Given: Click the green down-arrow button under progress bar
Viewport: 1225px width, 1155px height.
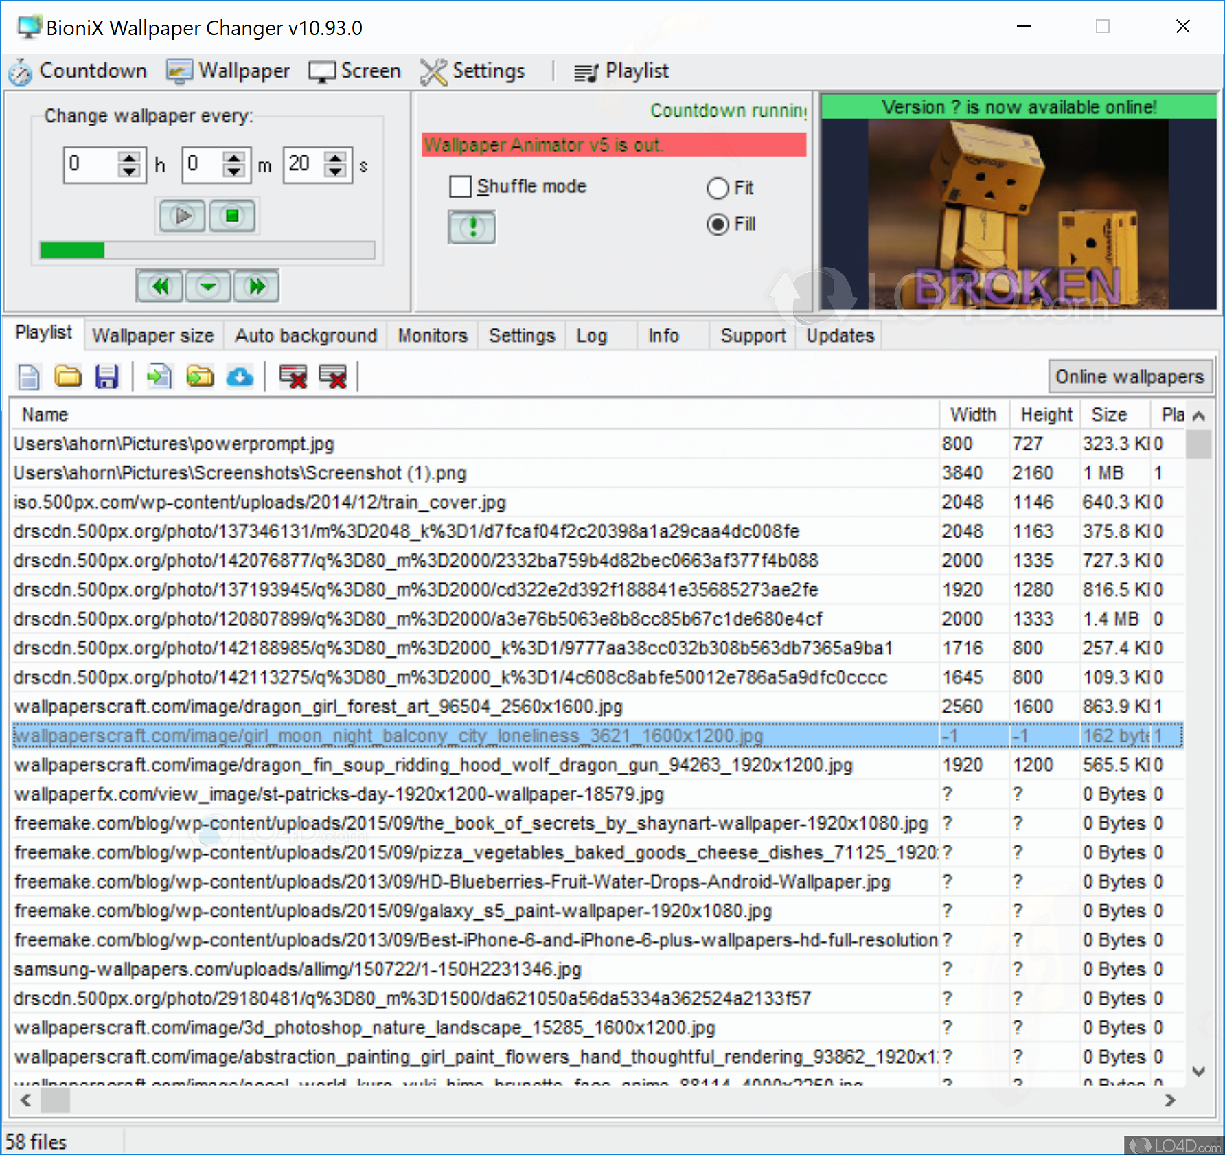Looking at the screenshot, I should [x=208, y=286].
